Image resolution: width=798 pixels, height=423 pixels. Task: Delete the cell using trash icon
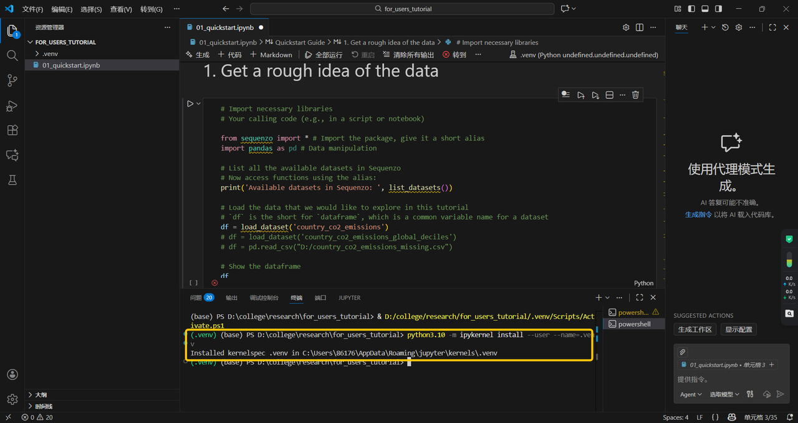635,95
